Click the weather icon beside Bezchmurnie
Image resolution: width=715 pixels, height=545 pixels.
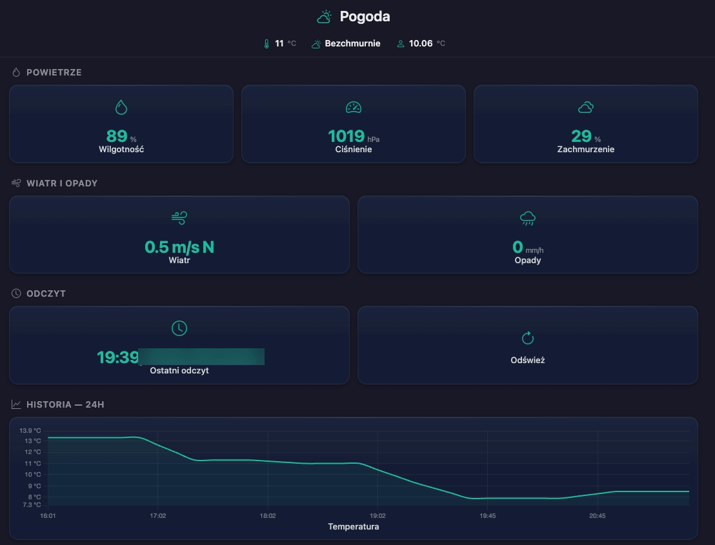point(316,44)
